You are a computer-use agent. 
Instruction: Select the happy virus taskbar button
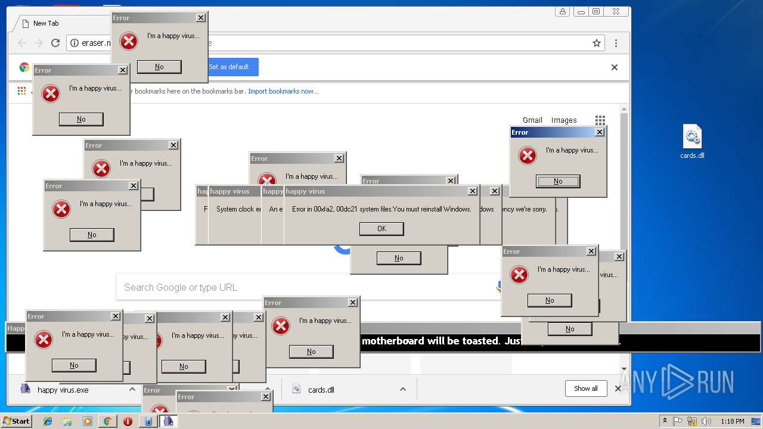point(168,421)
